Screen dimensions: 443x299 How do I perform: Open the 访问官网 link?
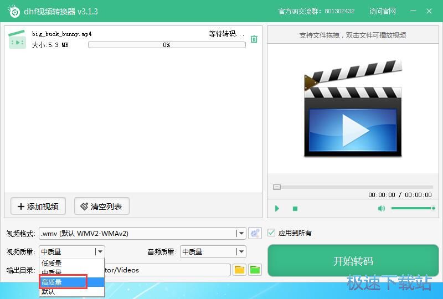(383, 11)
